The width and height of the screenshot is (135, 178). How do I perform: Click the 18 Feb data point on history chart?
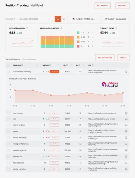(51, 95)
